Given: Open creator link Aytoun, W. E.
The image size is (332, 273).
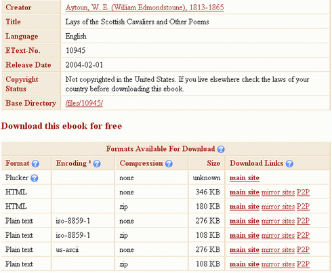Looking at the screenshot, I should click(x=144, y=7).
